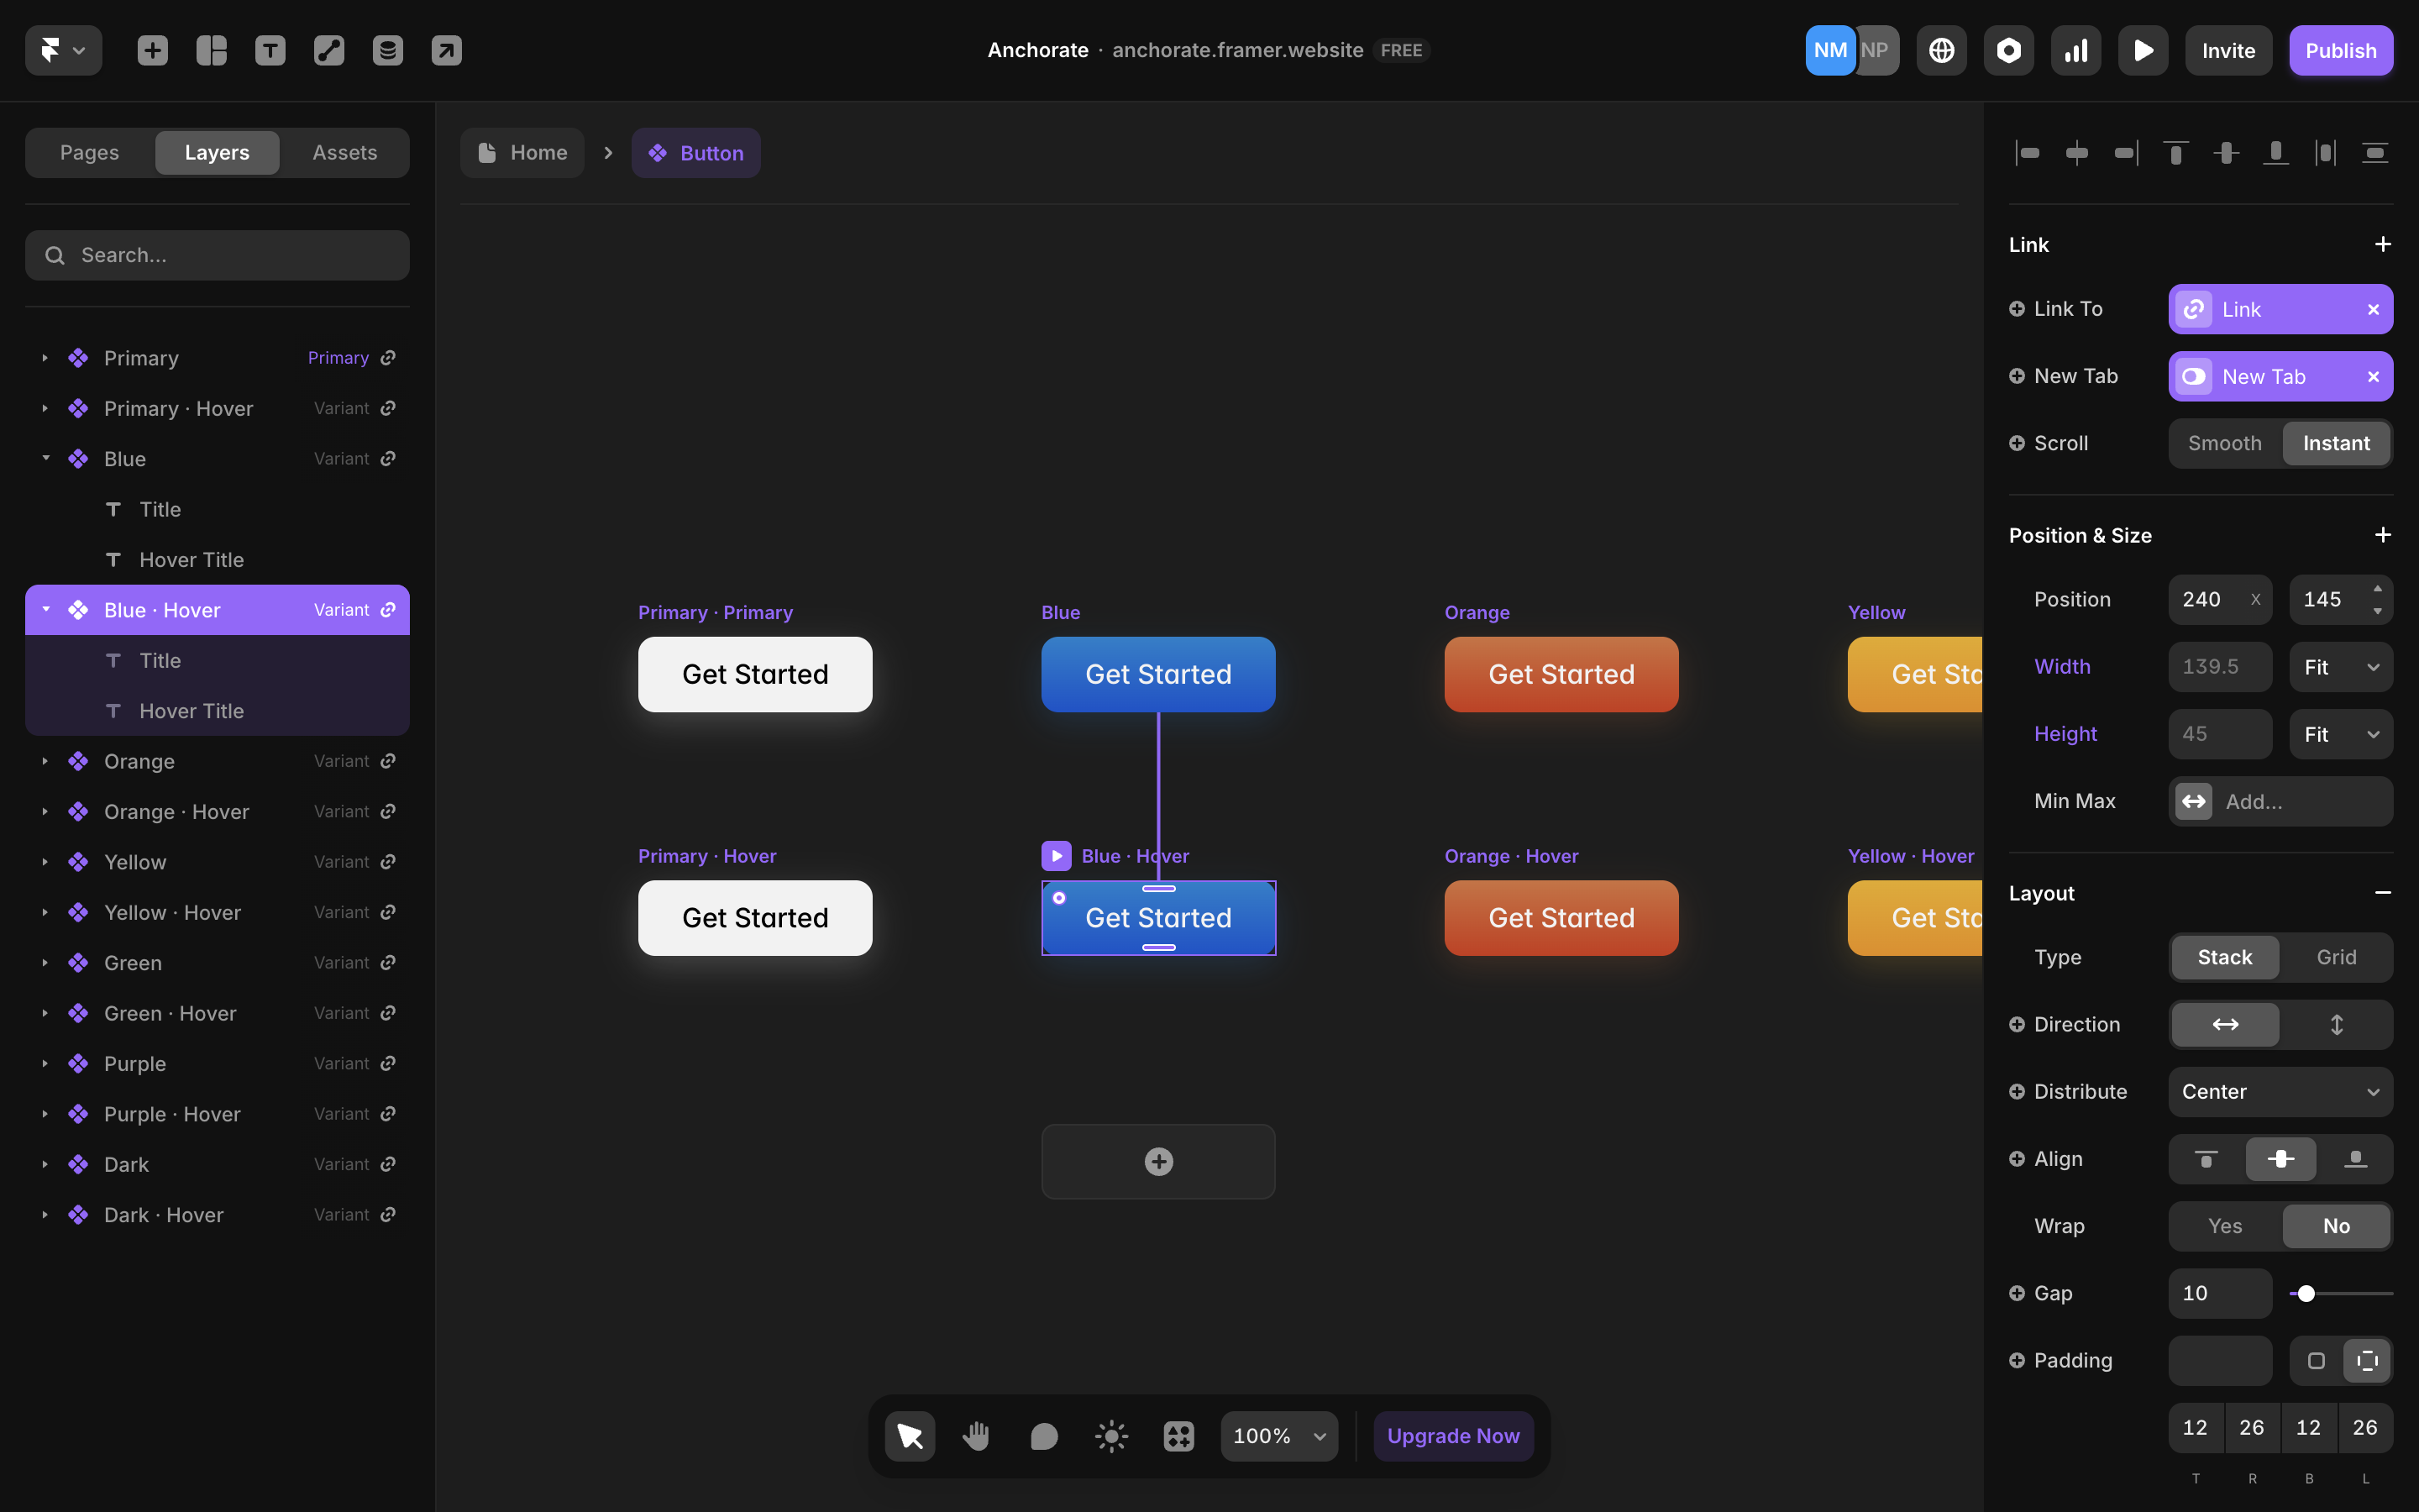This screenshot has height=1512, width=2419.
Task: Toggle the light/dark sun icon
Action: [x=1110, y=1436]
